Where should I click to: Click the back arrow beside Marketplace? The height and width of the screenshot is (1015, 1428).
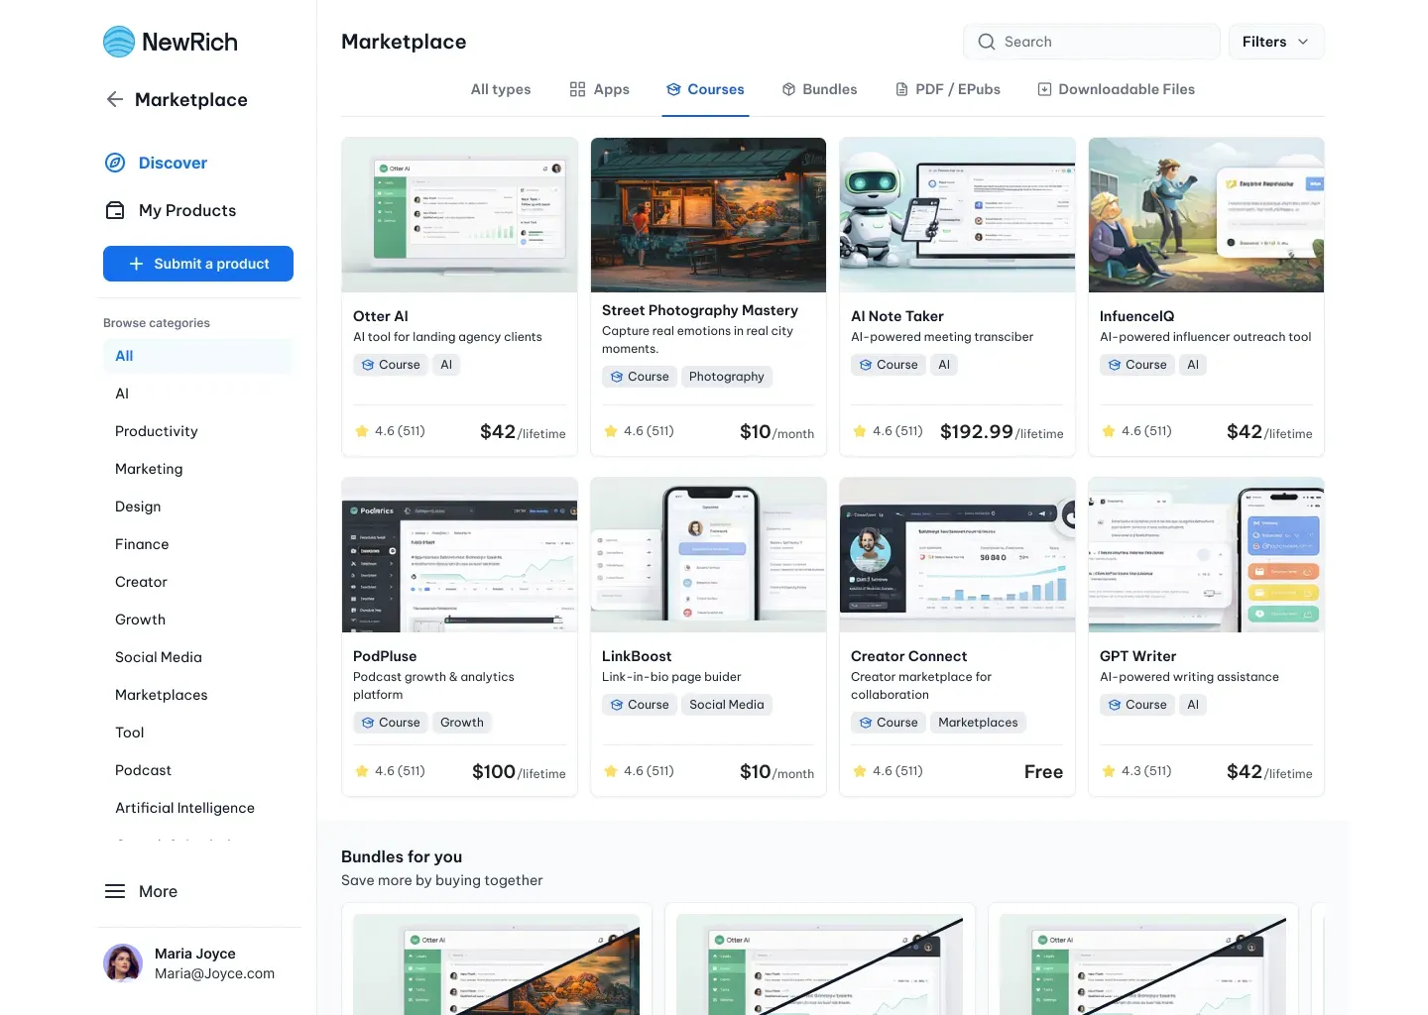coord(115,99)
